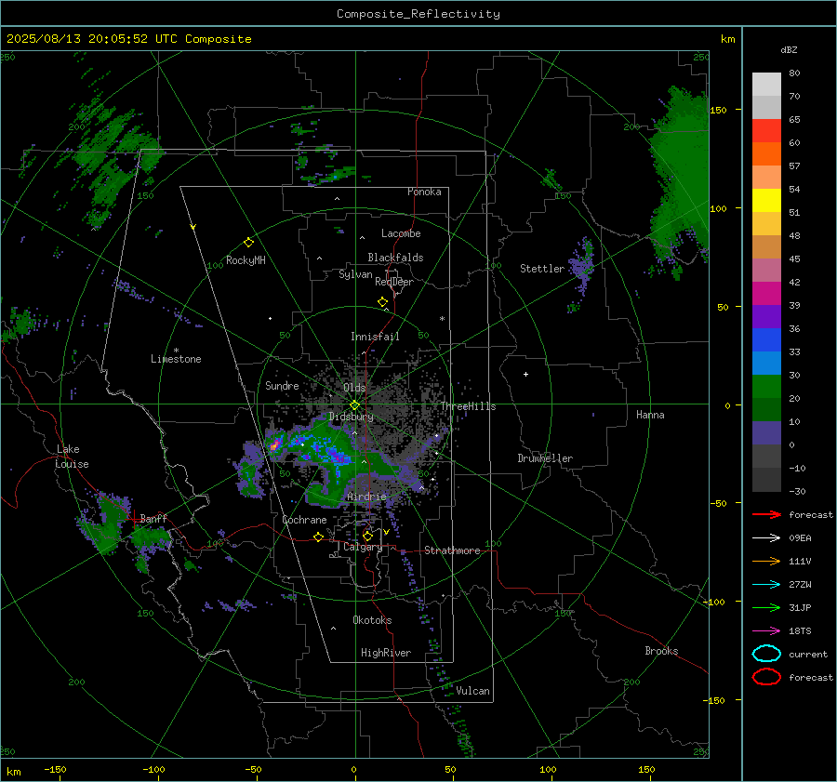Click the bright storm core west of Didsbury
The image size is (837, 782).
(275, 444)
